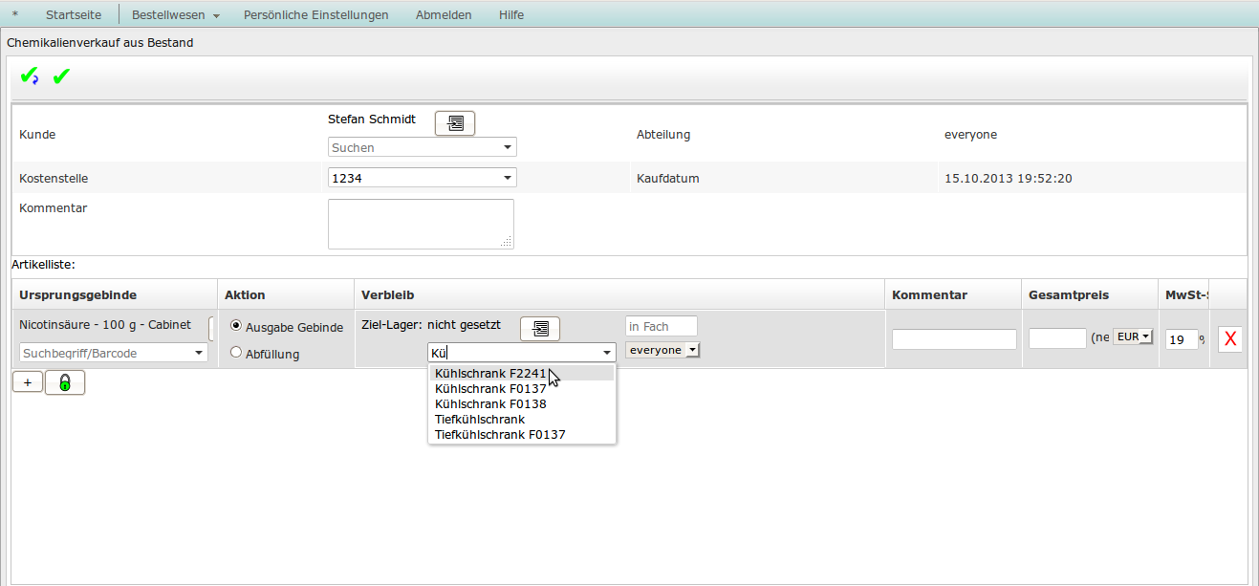Viewport: 1259px width, 586px height.
Task: Click the green padlock icon button
Action: [x=65, y=382]
